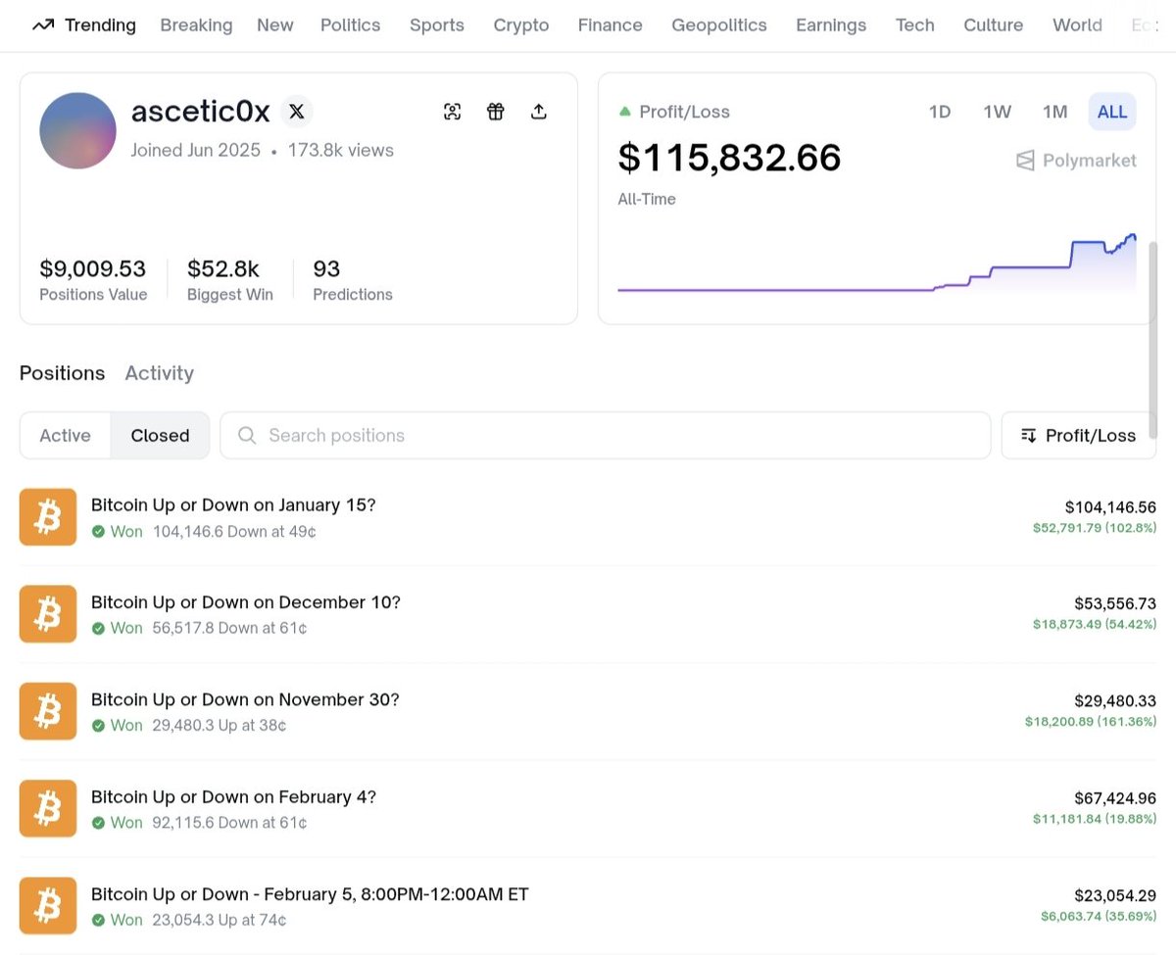Click Bitcoin icon for February 5 market
1176x955 pixels.
(48, 905)
